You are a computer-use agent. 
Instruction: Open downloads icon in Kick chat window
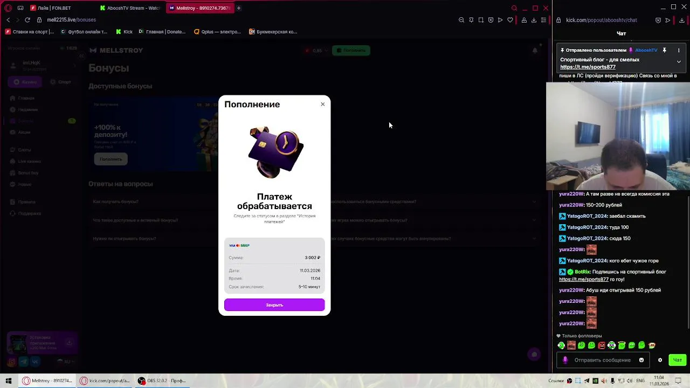tap(681, 20)
